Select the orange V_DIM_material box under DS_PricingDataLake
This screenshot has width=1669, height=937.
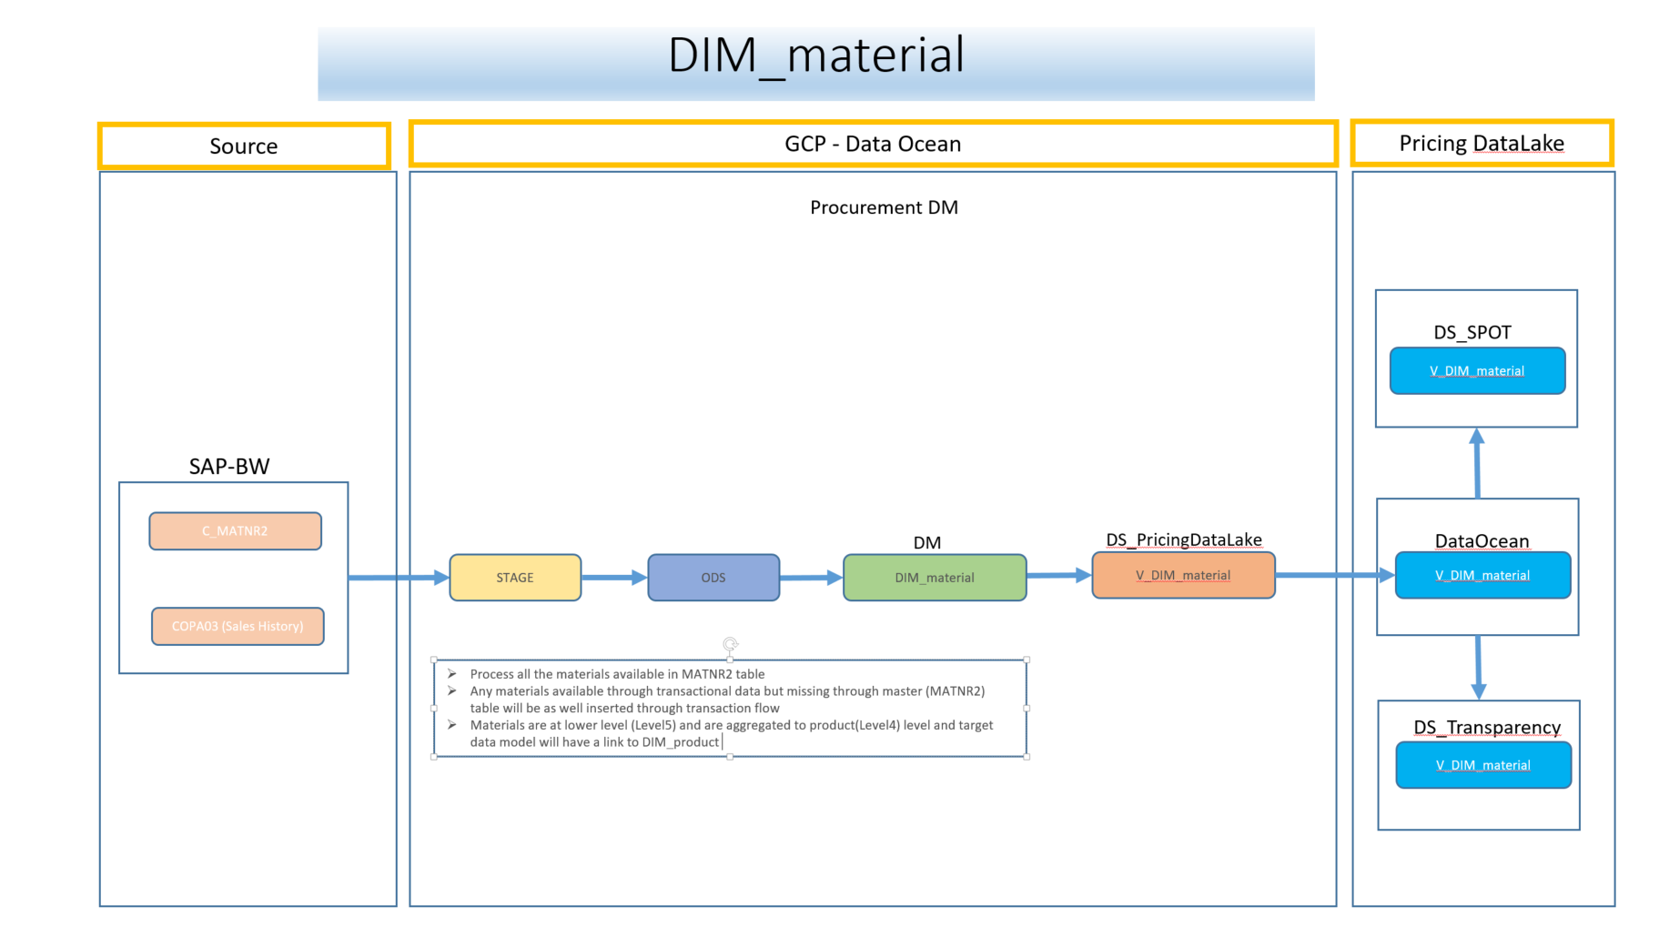pos(1183,576)
